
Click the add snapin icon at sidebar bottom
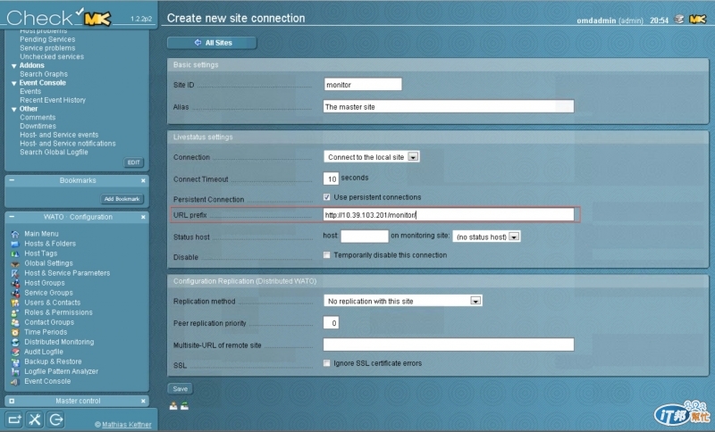tap(14, 420)
